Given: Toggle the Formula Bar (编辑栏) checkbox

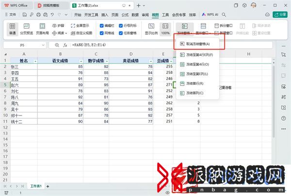Looking at the screenshot, I should pos(101,26).
